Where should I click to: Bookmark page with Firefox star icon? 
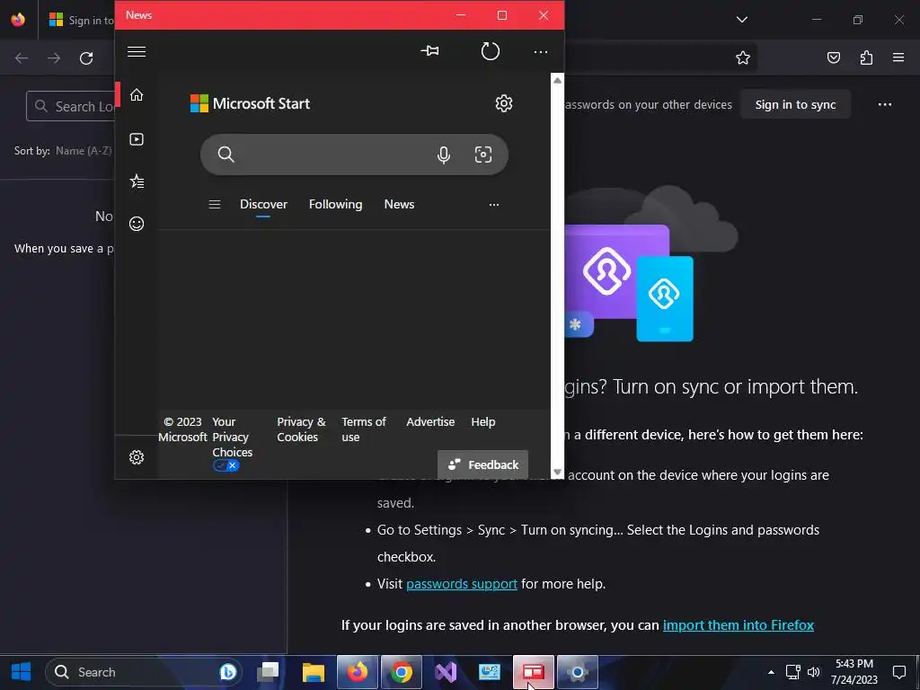click(743, 57)
